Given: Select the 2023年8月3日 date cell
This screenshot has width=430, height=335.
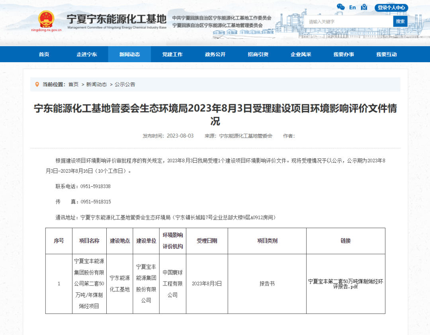Looking at the screenshot, I should (207, 284).
